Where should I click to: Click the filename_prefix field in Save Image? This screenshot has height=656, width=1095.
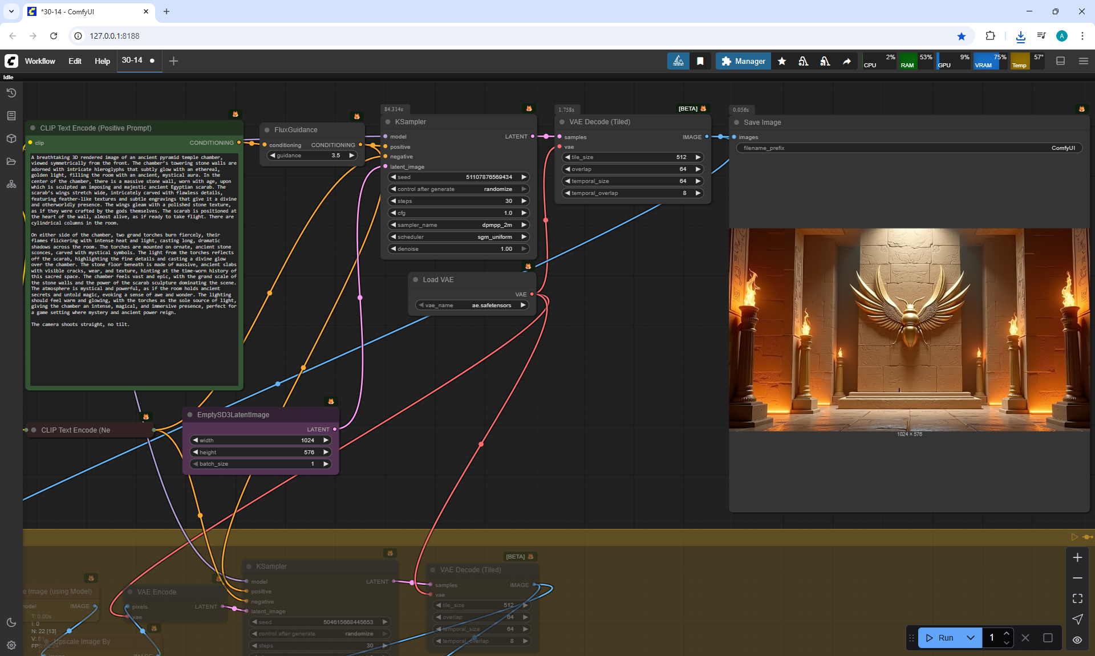909,148
